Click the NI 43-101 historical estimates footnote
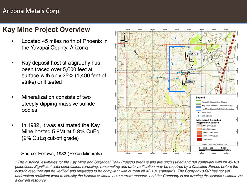 coord(129,171)
